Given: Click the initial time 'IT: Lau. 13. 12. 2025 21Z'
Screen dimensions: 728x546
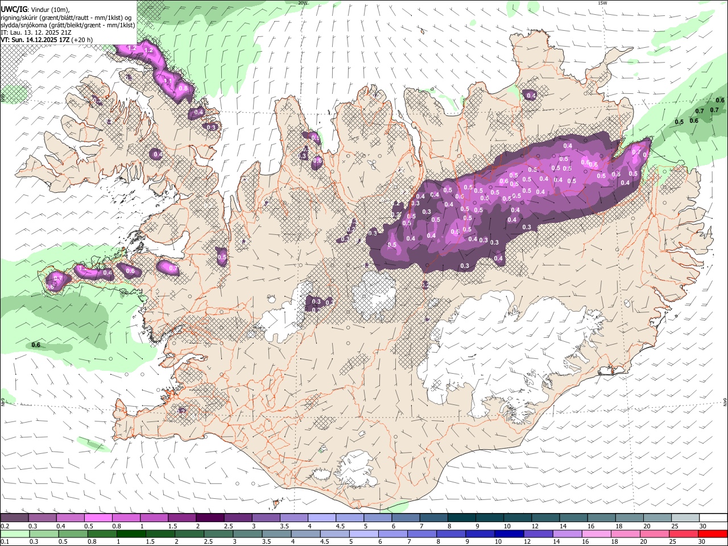Looking at the screenshot, I should coord(36,32).
